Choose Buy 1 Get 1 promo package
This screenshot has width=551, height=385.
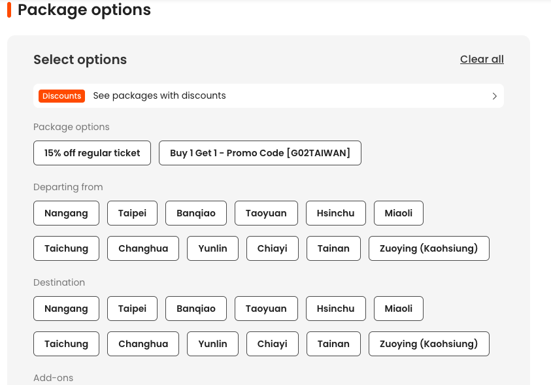pyautogui.click(x=260, y=153)
